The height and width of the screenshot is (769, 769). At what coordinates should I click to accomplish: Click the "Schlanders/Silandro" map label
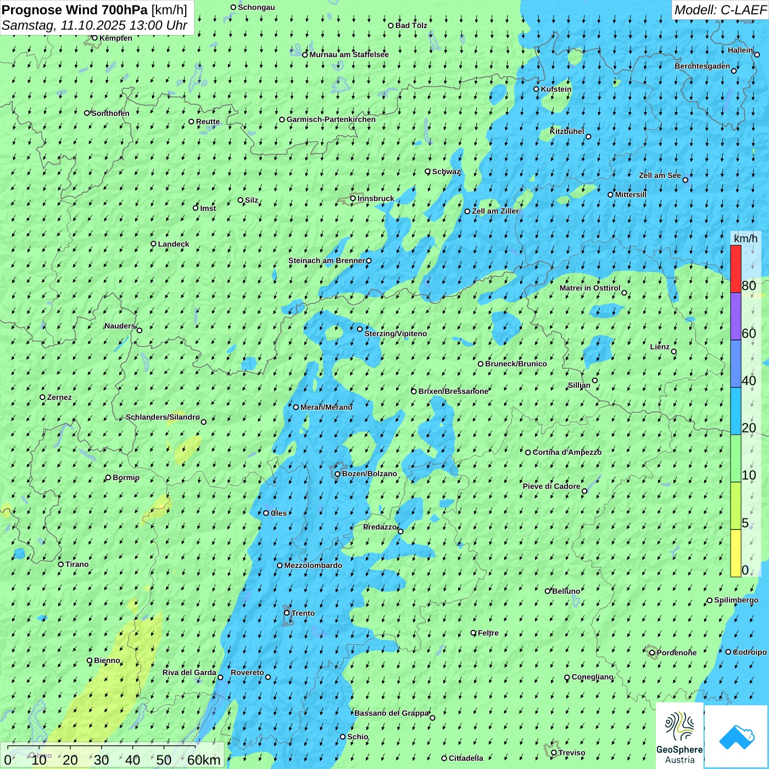pyautogui.click(x=163, y=417)
